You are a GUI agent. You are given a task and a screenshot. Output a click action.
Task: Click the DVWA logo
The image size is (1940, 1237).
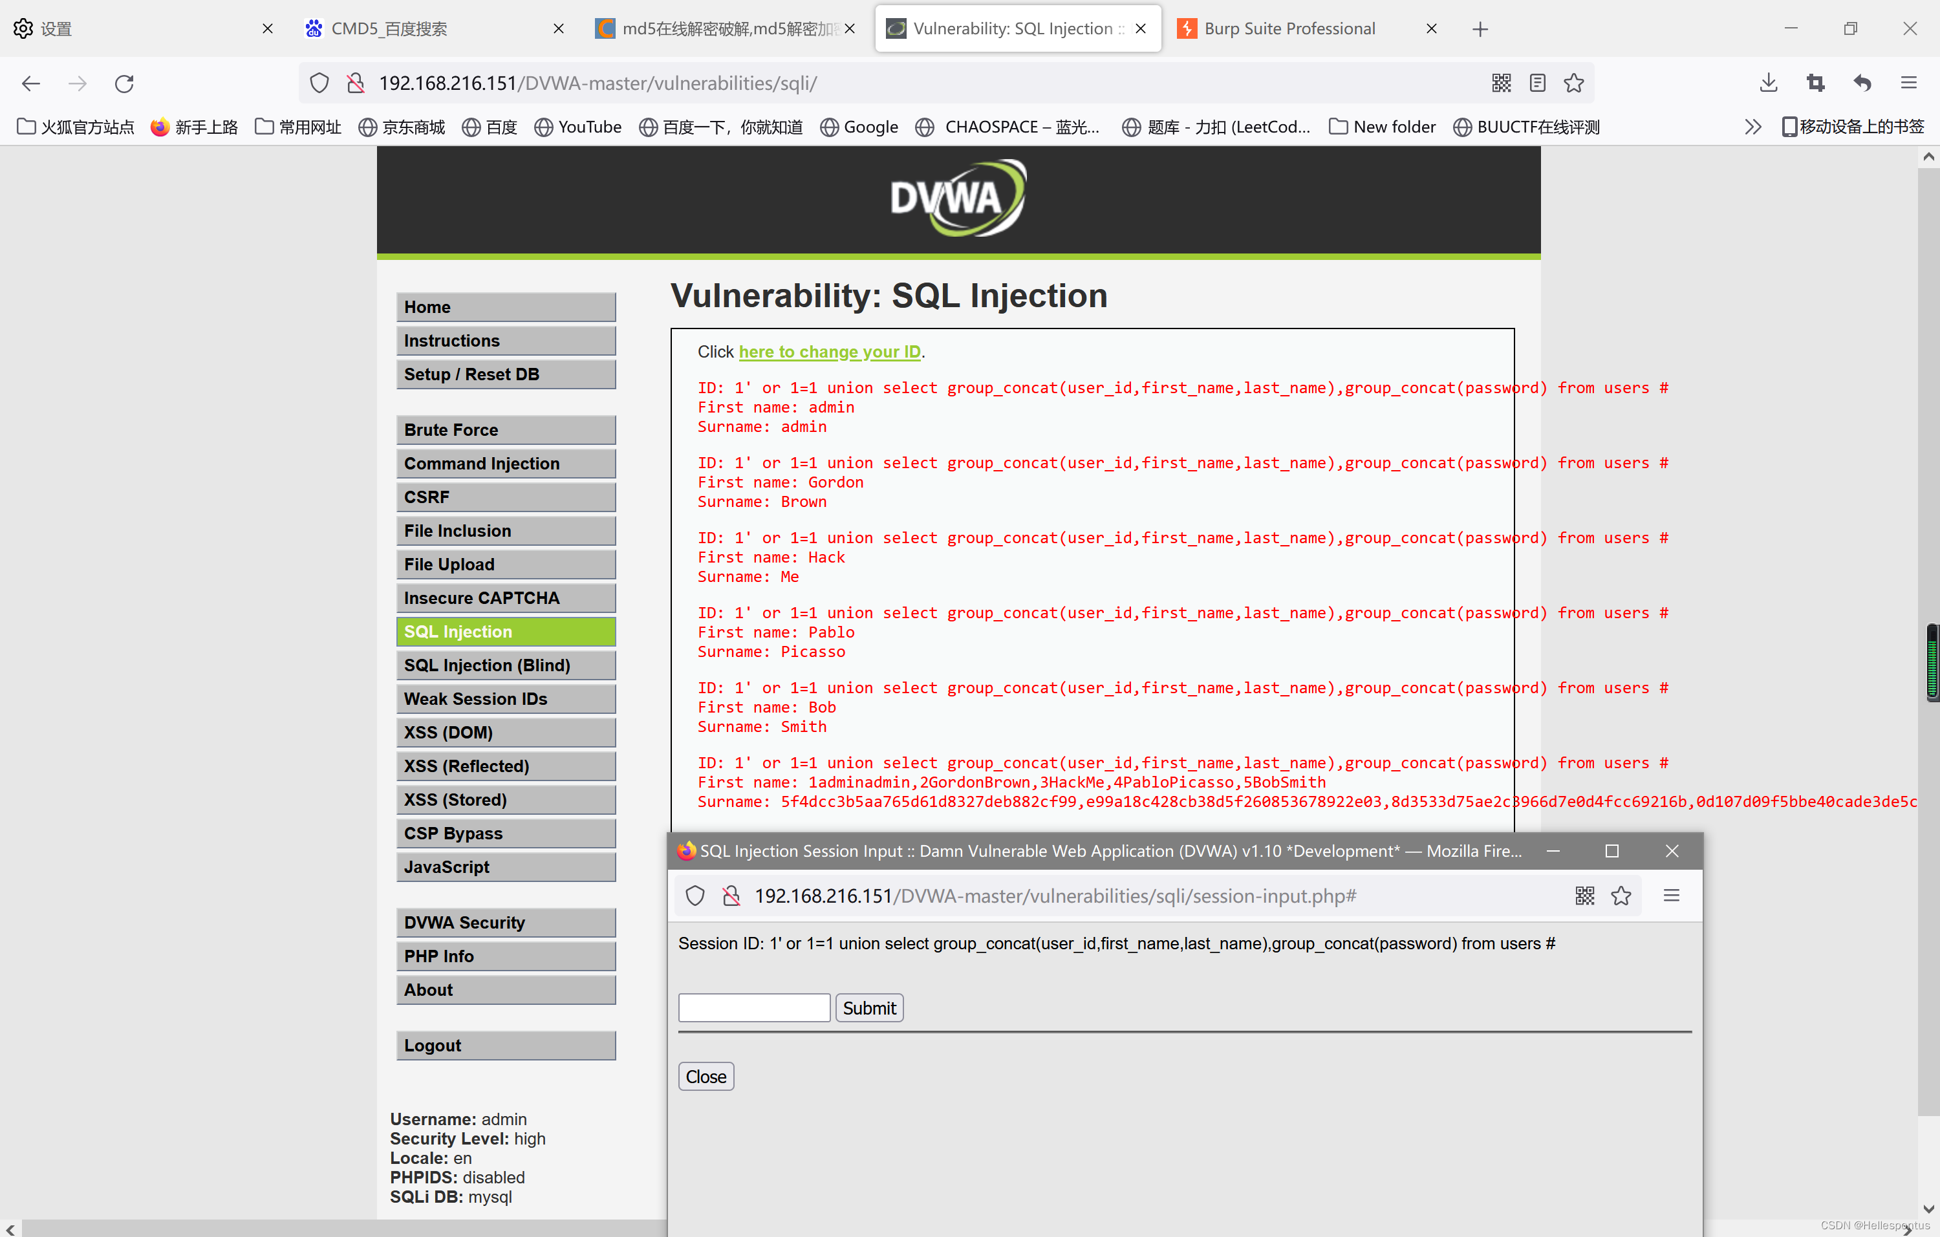pos(958,198)
